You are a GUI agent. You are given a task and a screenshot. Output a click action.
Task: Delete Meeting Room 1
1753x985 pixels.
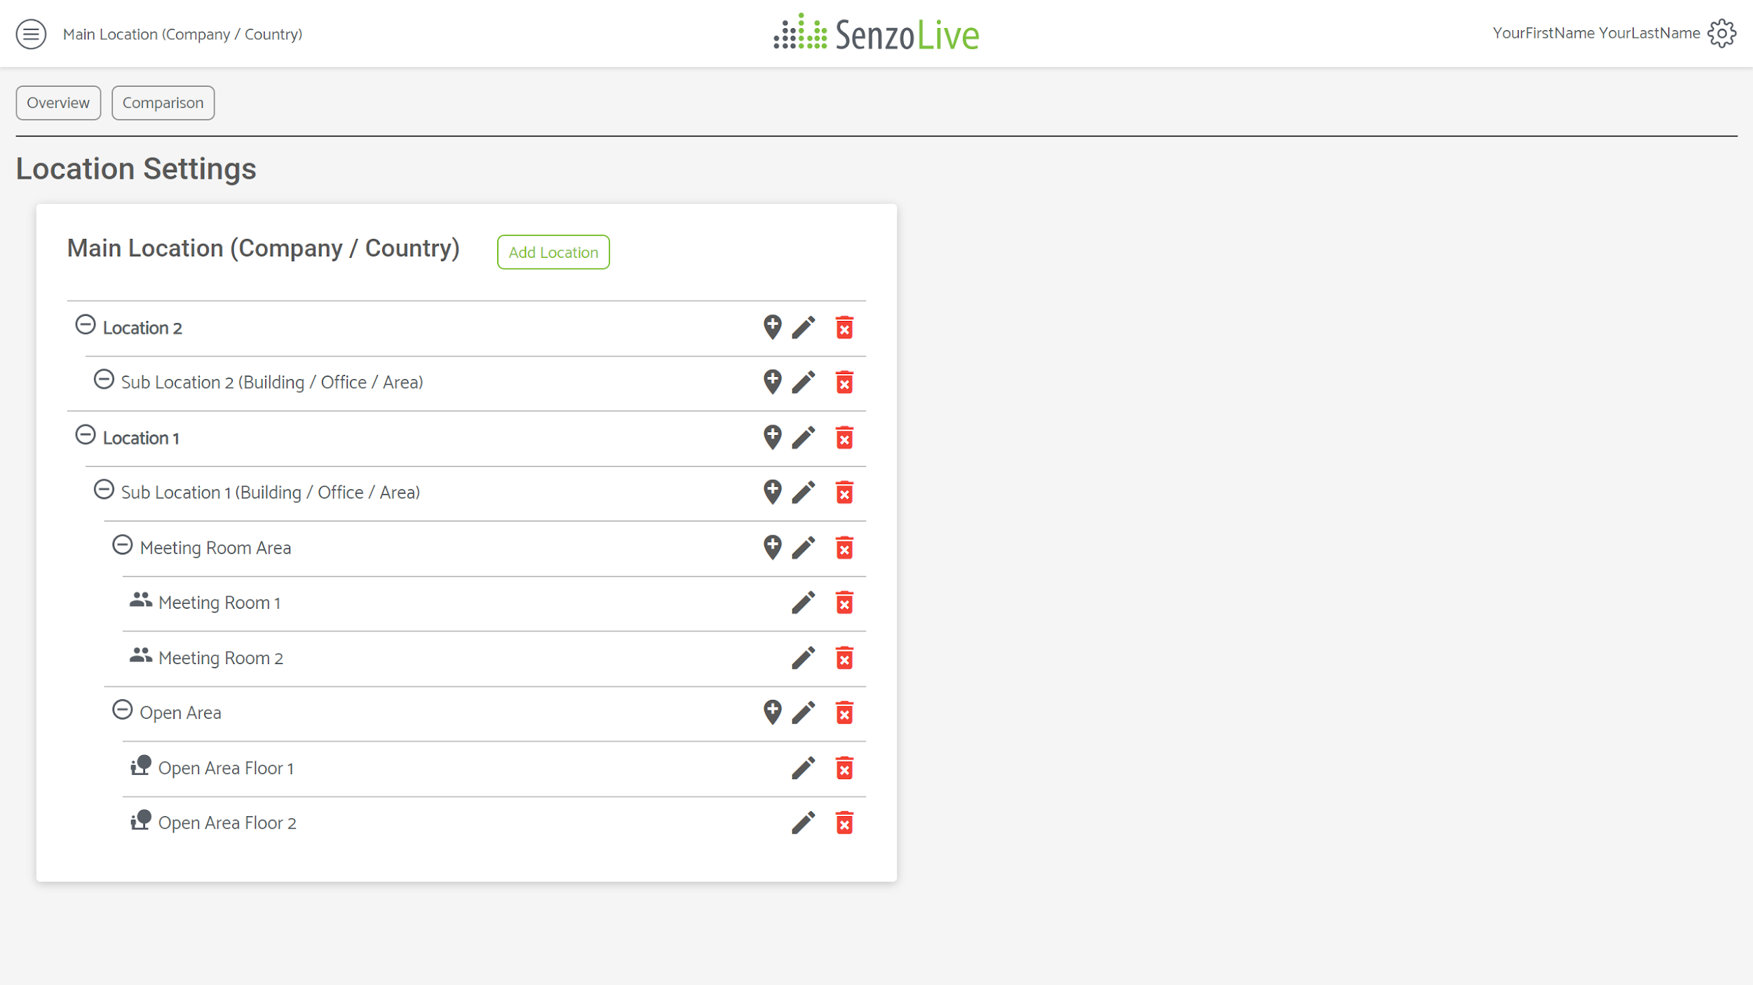coord(844,602)
